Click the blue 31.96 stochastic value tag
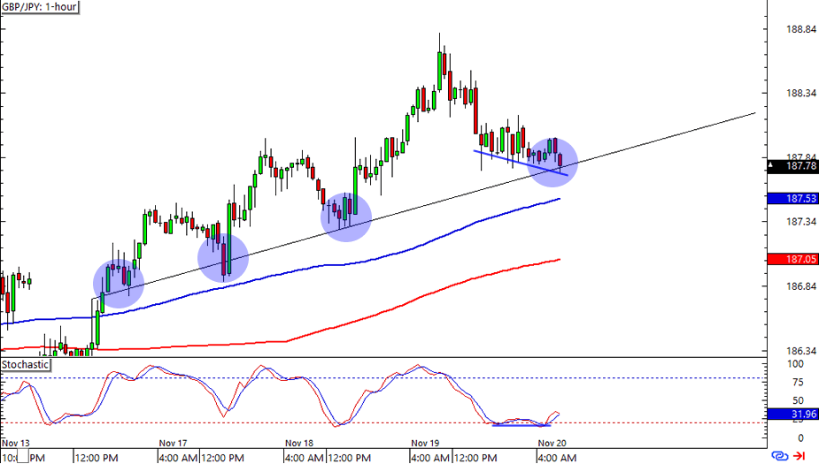 (793, 414)
